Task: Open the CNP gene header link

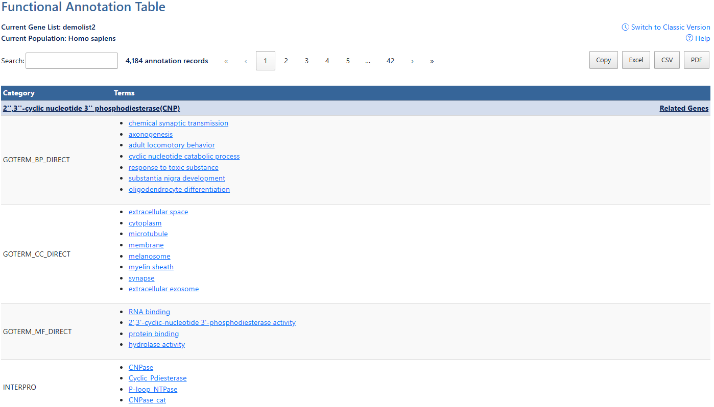Action: point(91,108)
